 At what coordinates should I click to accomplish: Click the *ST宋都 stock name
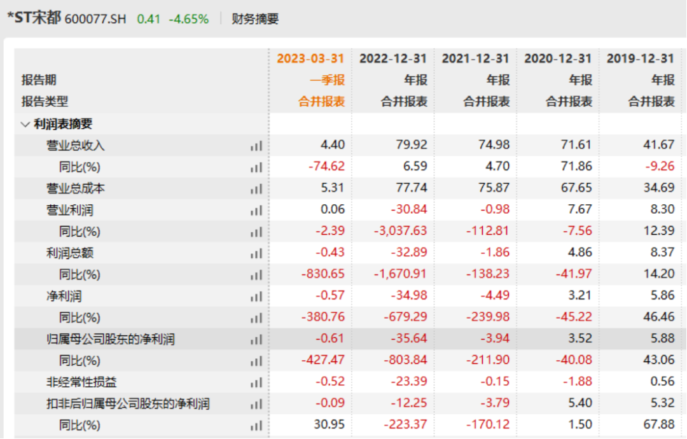pyautogui.click(x=34, y=18)
